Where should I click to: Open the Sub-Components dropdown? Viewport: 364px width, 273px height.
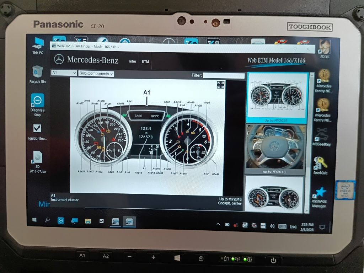coord(96,74)
